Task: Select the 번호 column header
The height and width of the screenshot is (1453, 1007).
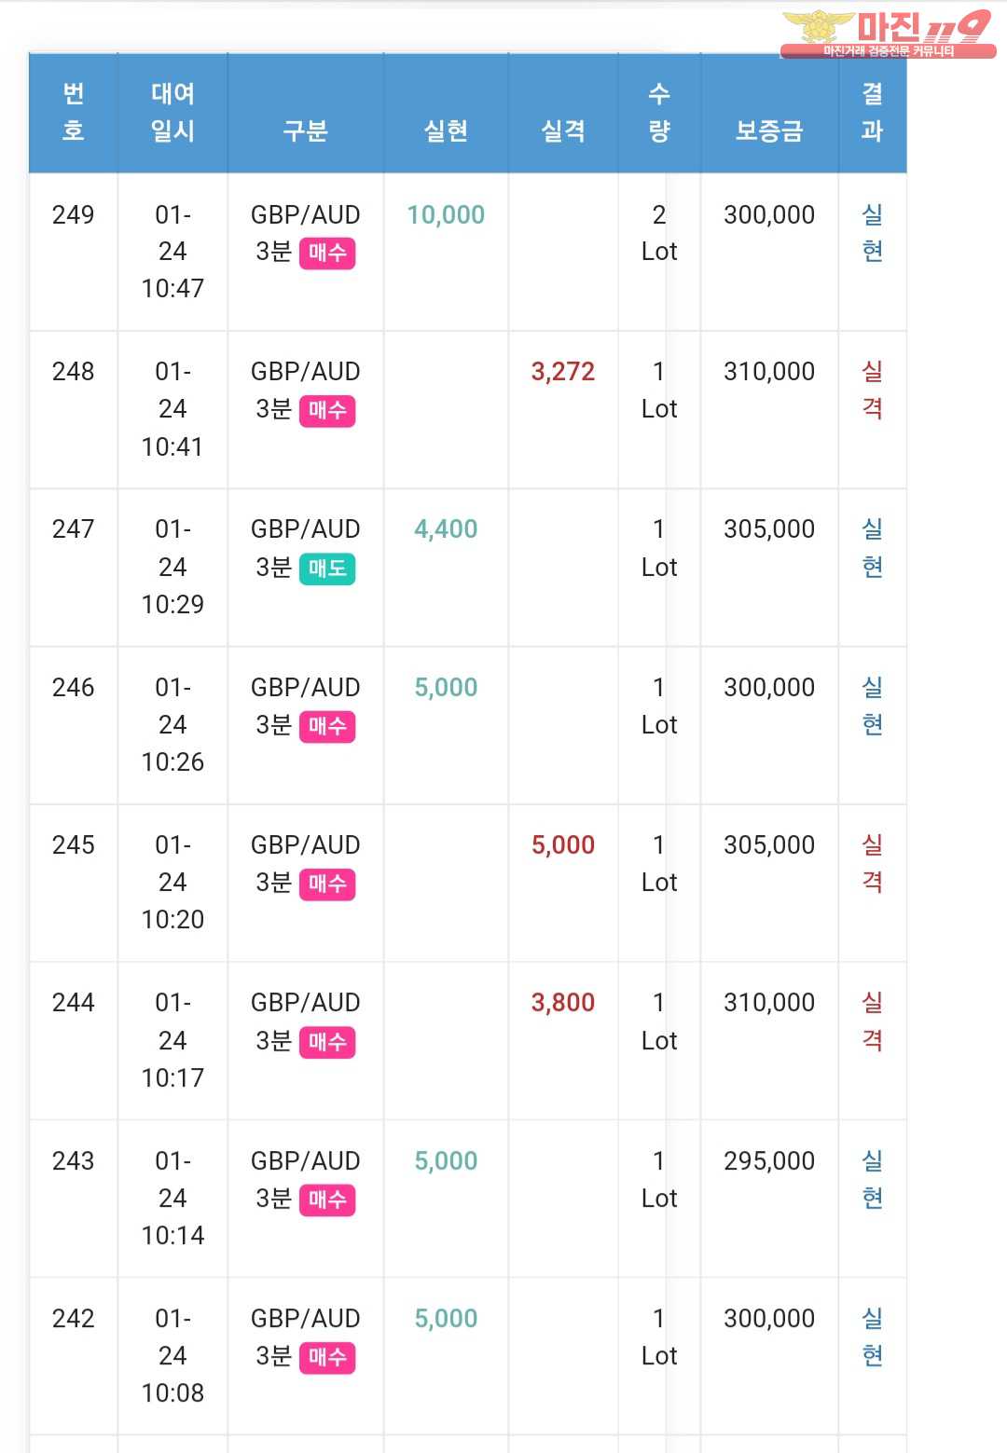Action: (74, 112)
